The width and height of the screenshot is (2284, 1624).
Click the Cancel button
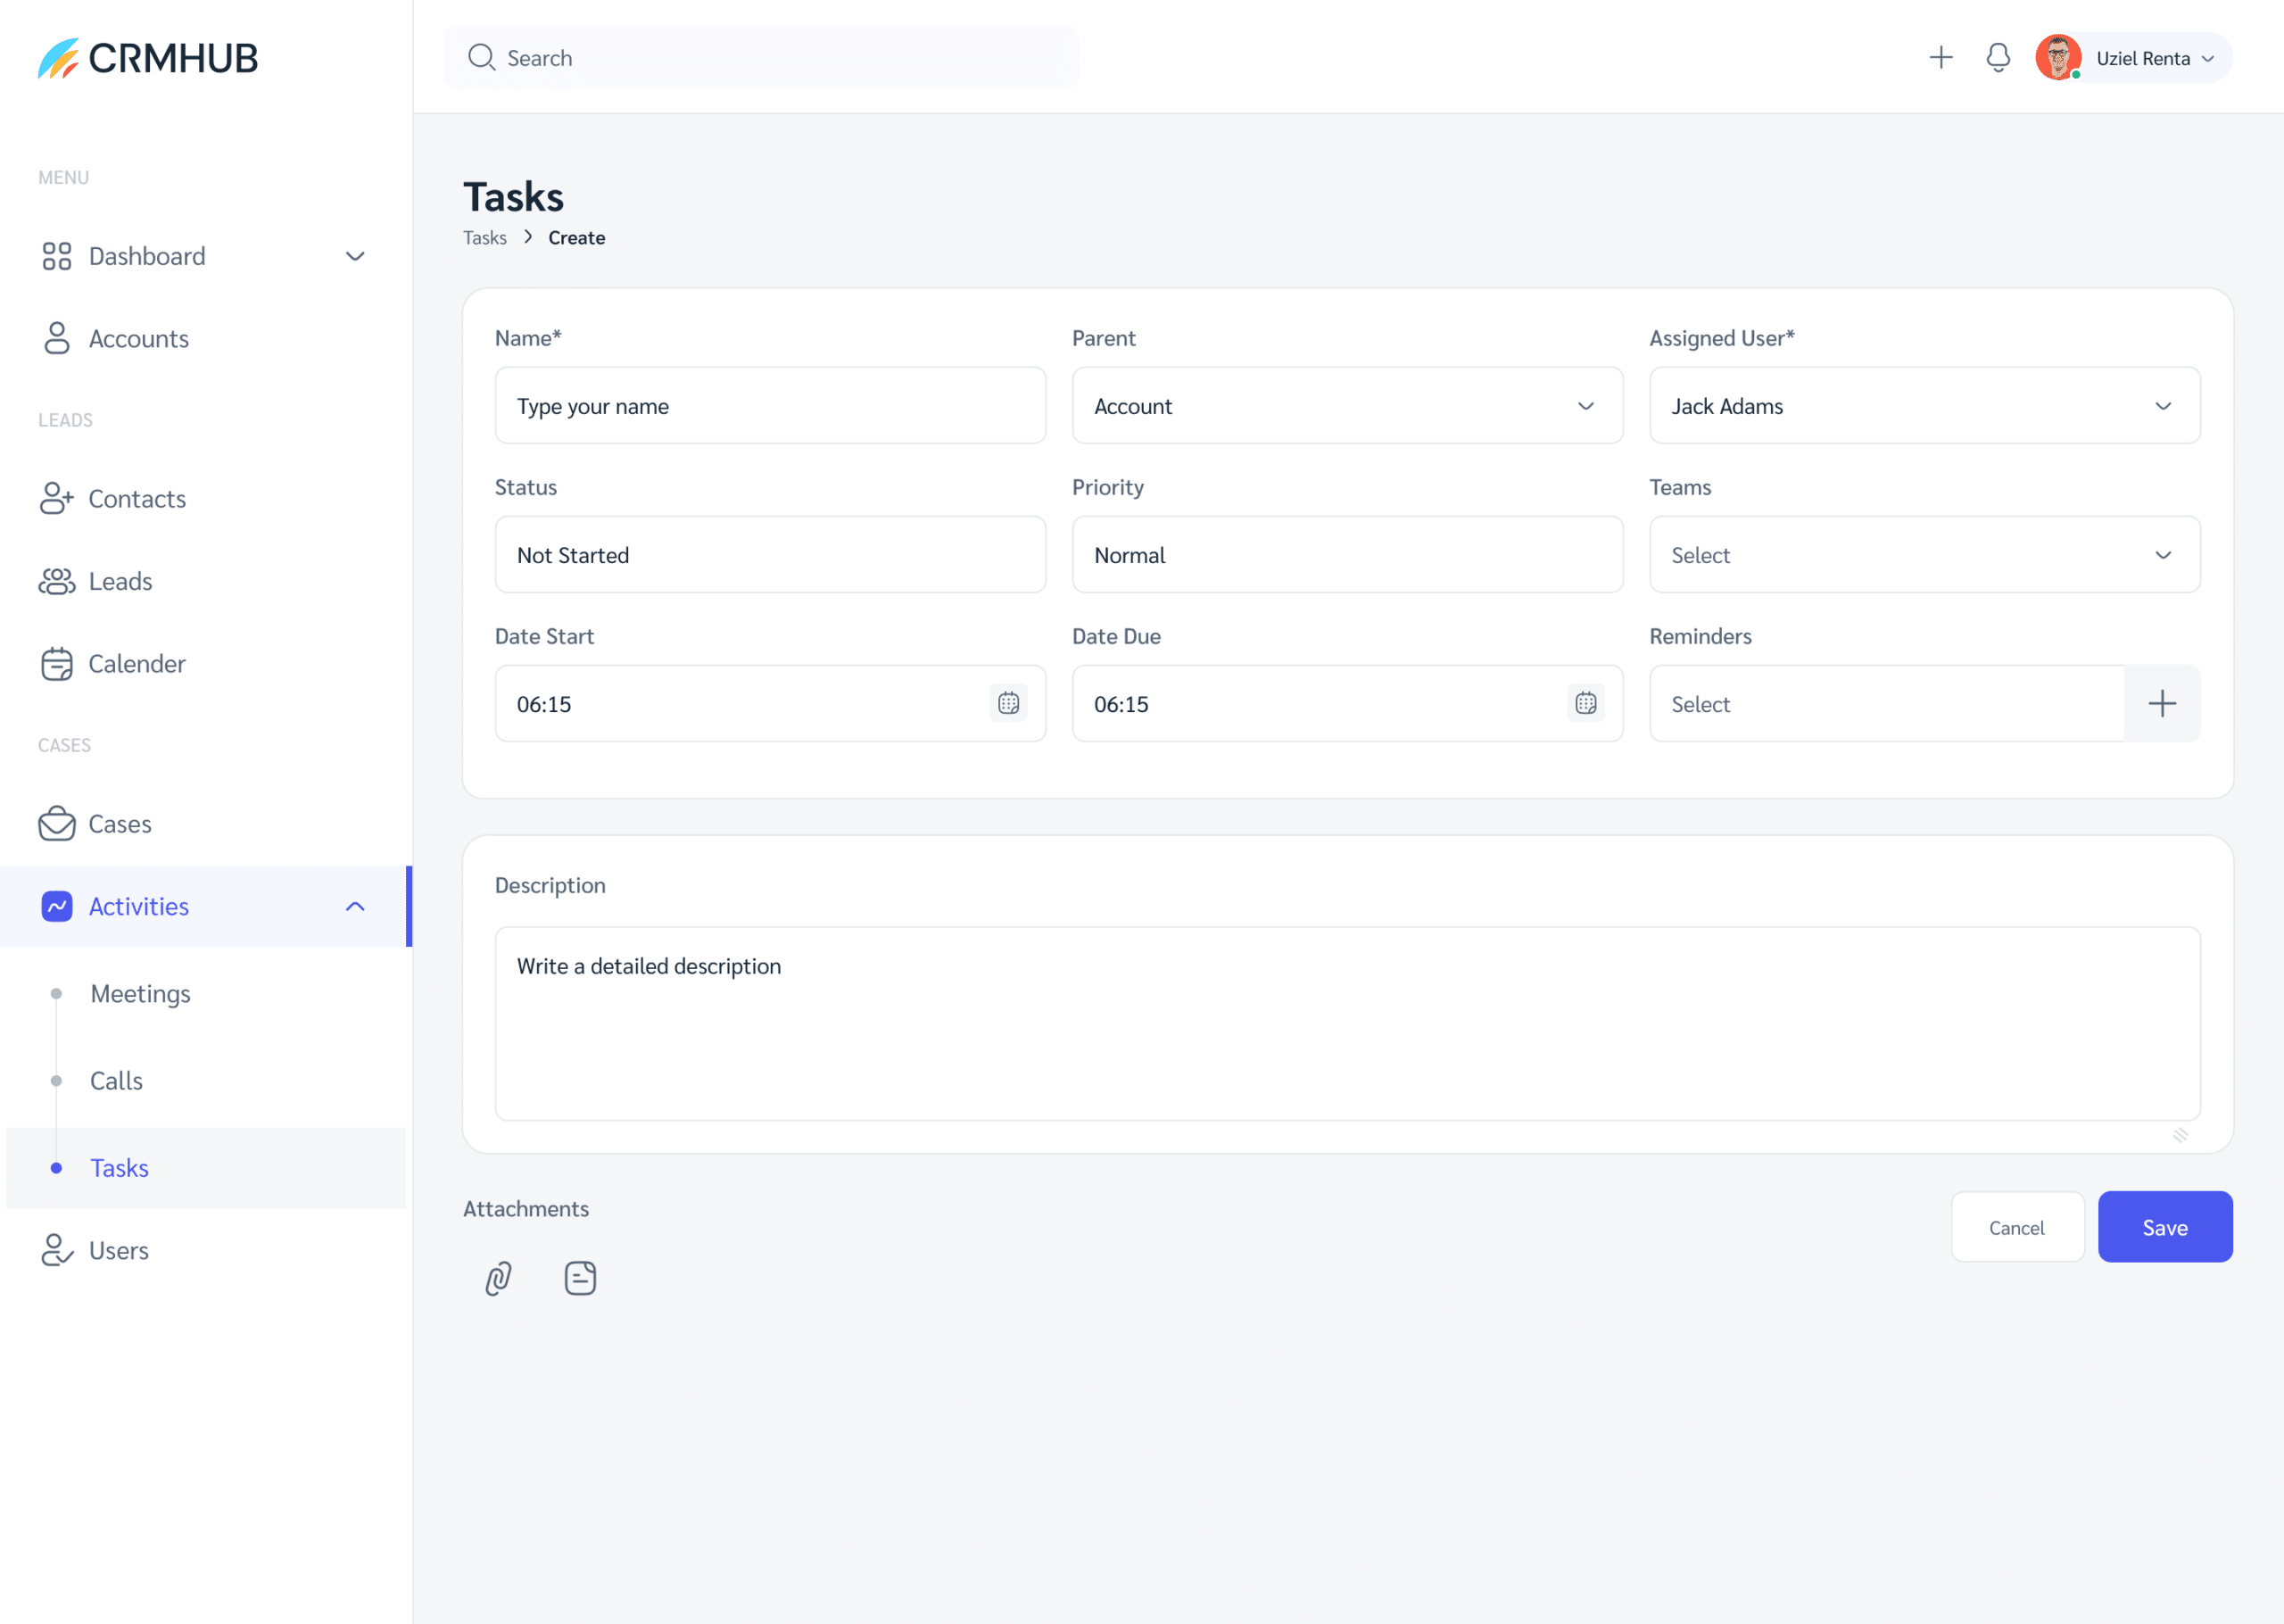pos(2017,1227)
